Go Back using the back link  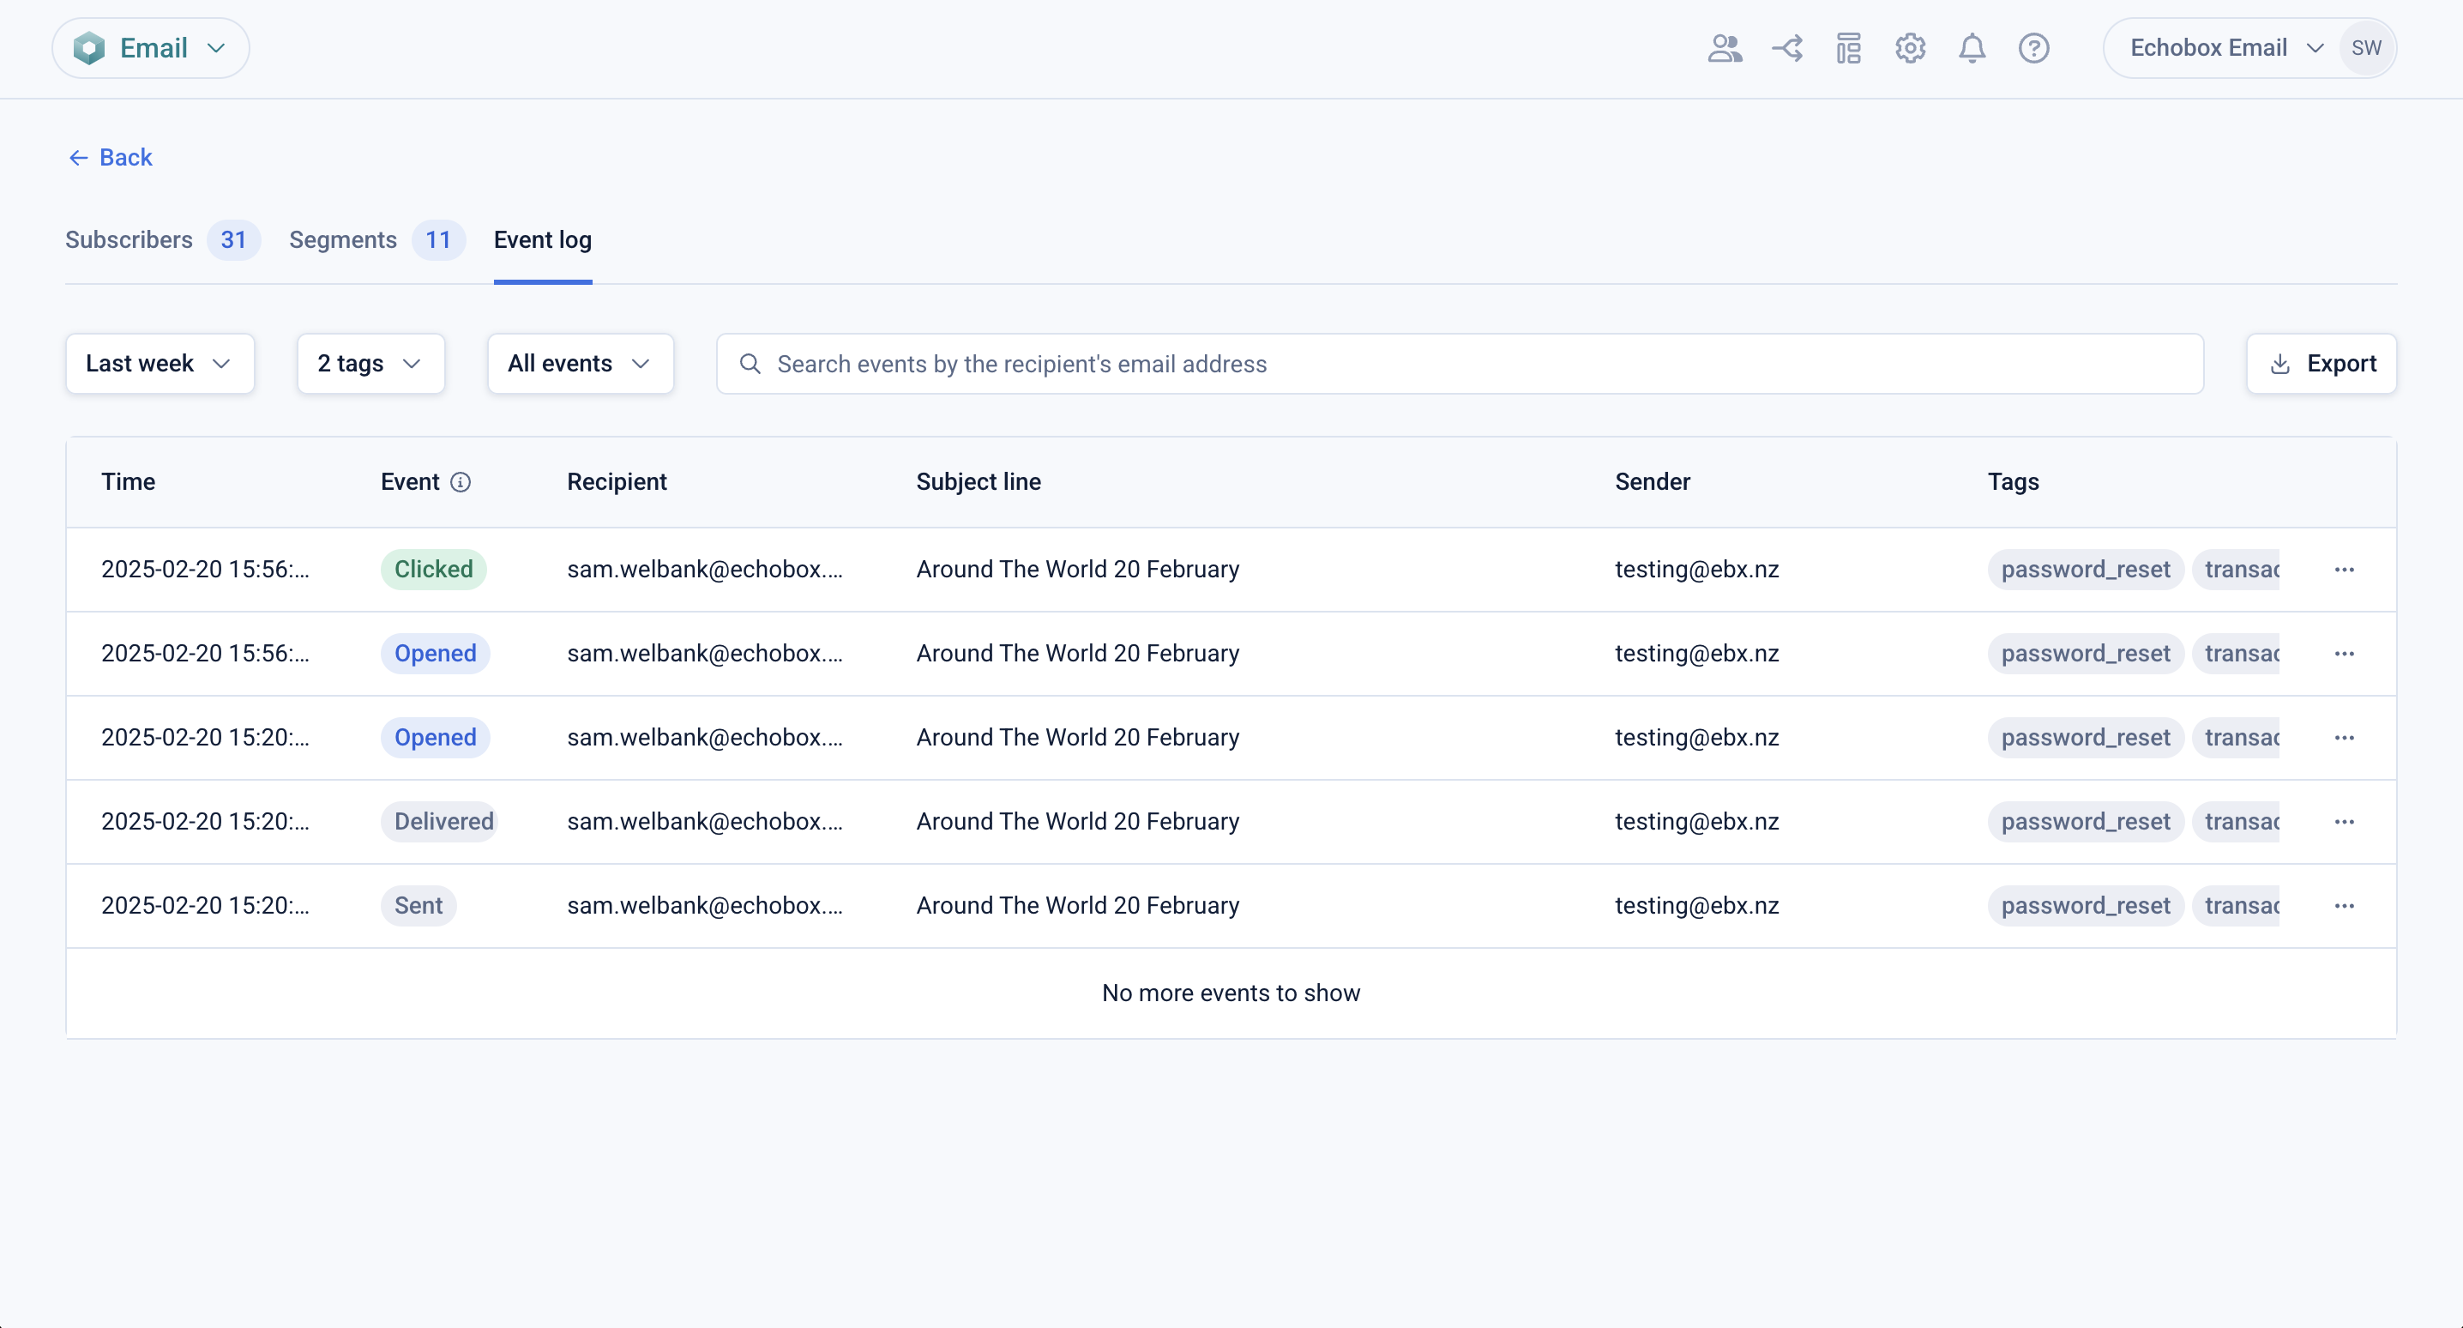tap(111, 158)
